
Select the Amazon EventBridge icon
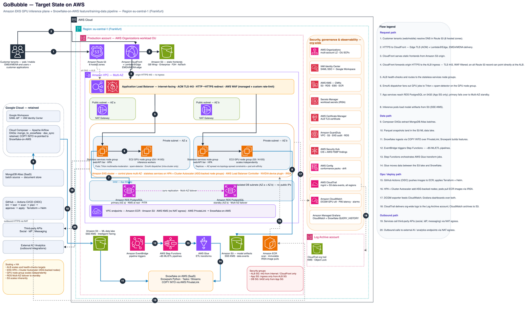pyautogui.click(x=137, y=243)
